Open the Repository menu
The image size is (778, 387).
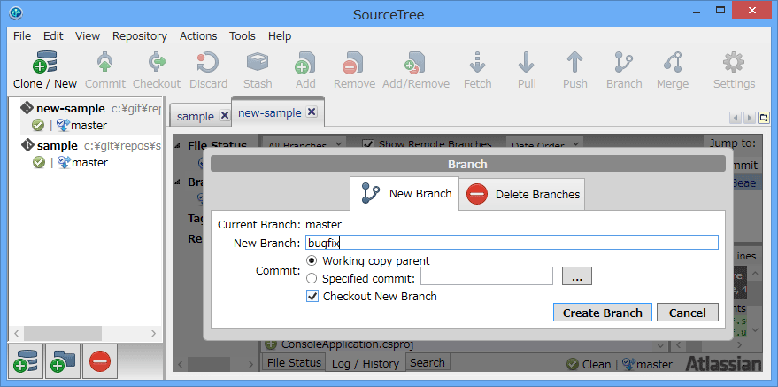pos(140,35)
